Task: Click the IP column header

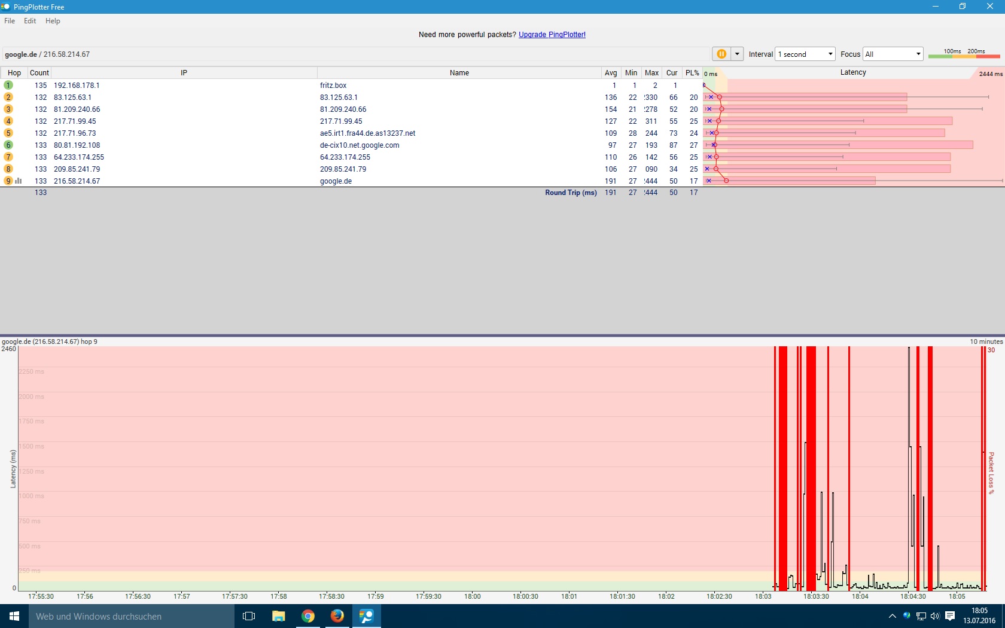Action: 184,73
